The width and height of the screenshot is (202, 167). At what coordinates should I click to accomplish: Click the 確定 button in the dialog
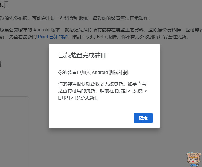pyautogui.click(x=143, y=118)
